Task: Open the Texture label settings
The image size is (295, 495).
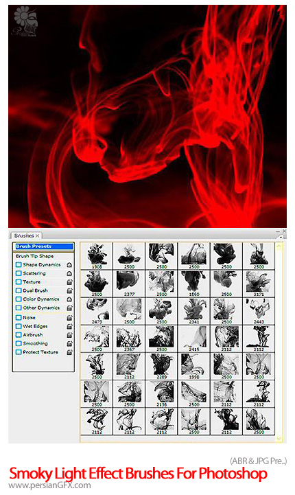Action: click(x=32, y=281)
